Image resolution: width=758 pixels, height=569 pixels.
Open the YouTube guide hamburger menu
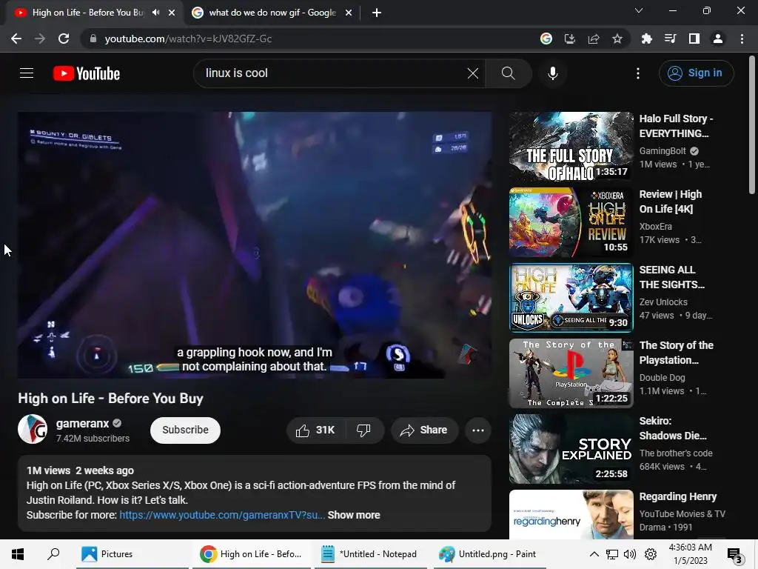[27, 73]
